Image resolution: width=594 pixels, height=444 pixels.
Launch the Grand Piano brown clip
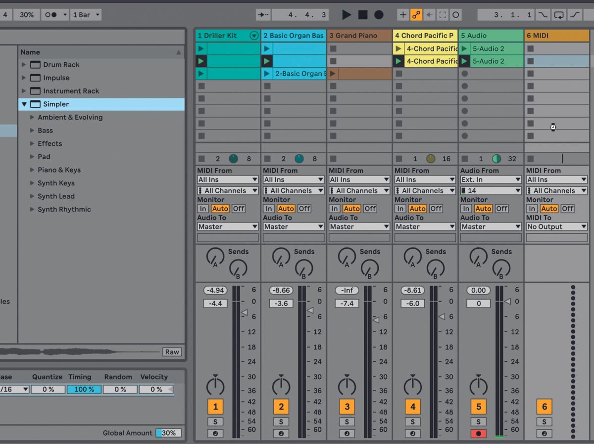coord(333,74)
